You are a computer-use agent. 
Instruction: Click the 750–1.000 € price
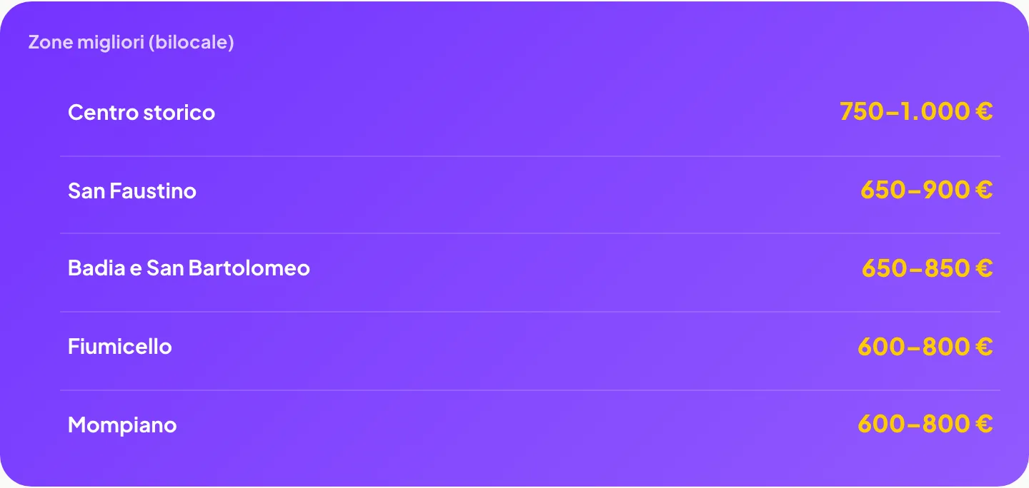(916, 111)
